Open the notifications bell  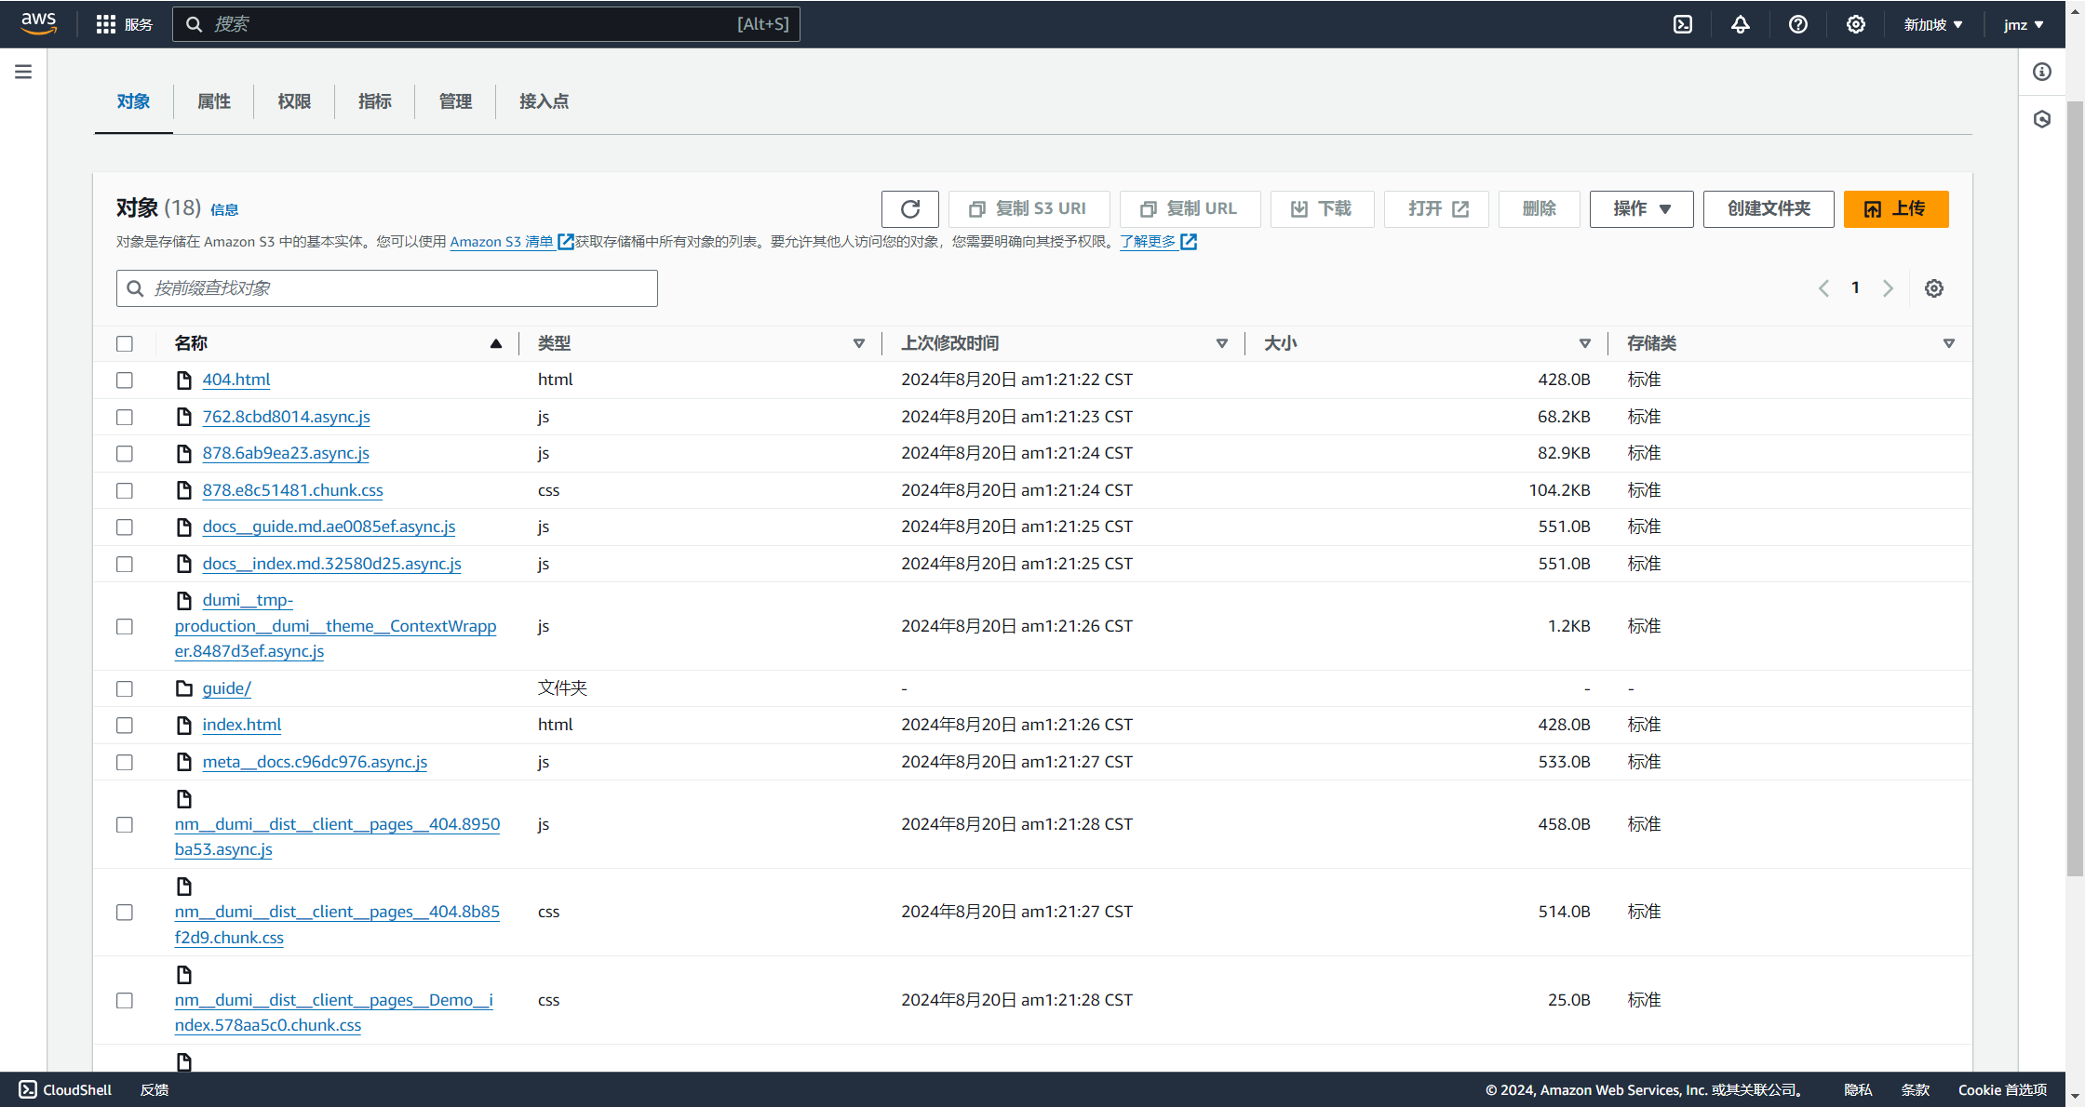pos(1741,24)
